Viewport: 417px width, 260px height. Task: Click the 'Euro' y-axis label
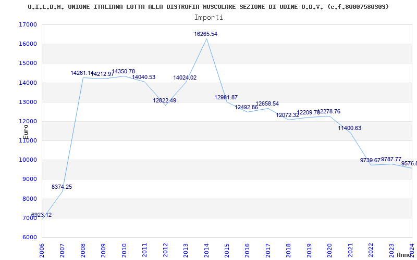(26, 132)
